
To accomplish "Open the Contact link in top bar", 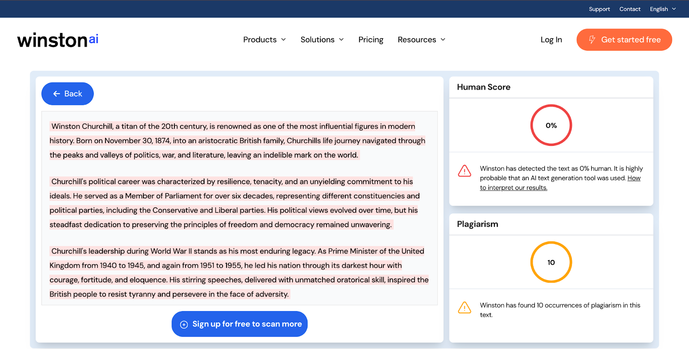I will click(630, 9).
